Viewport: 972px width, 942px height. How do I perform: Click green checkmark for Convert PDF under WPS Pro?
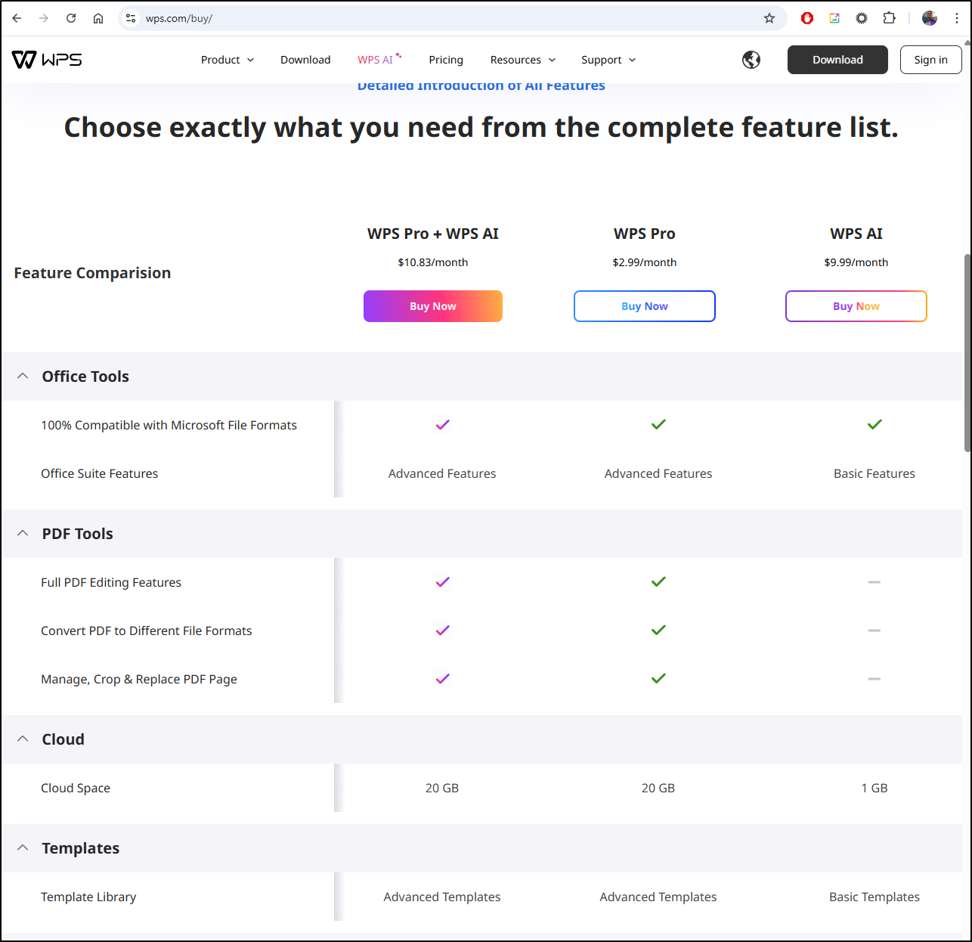click(658, 630)
